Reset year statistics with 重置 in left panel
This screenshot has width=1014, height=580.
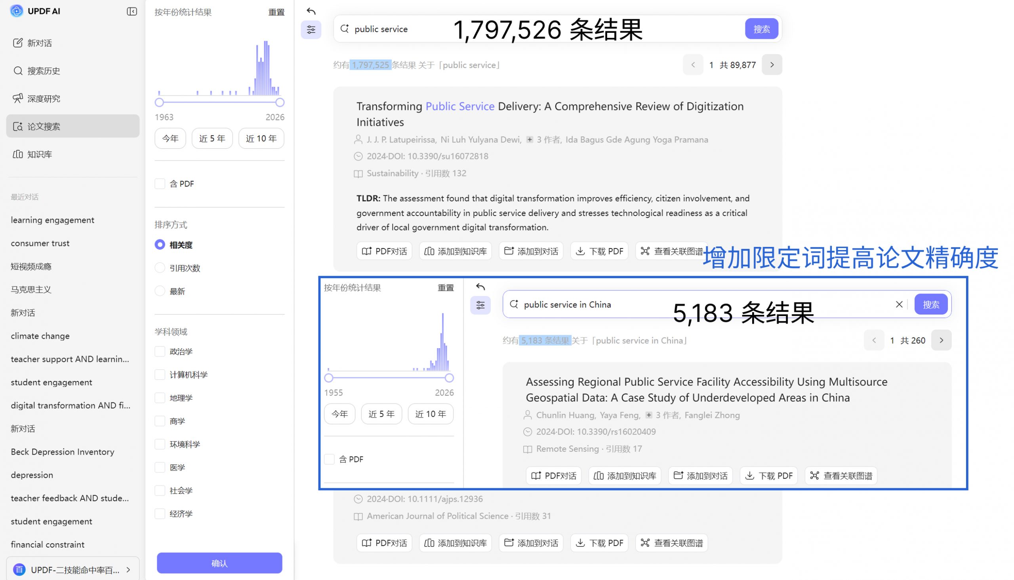tap(276, 12)
